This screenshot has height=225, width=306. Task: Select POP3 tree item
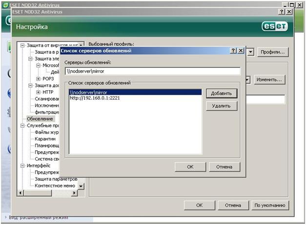click(48, 79)
